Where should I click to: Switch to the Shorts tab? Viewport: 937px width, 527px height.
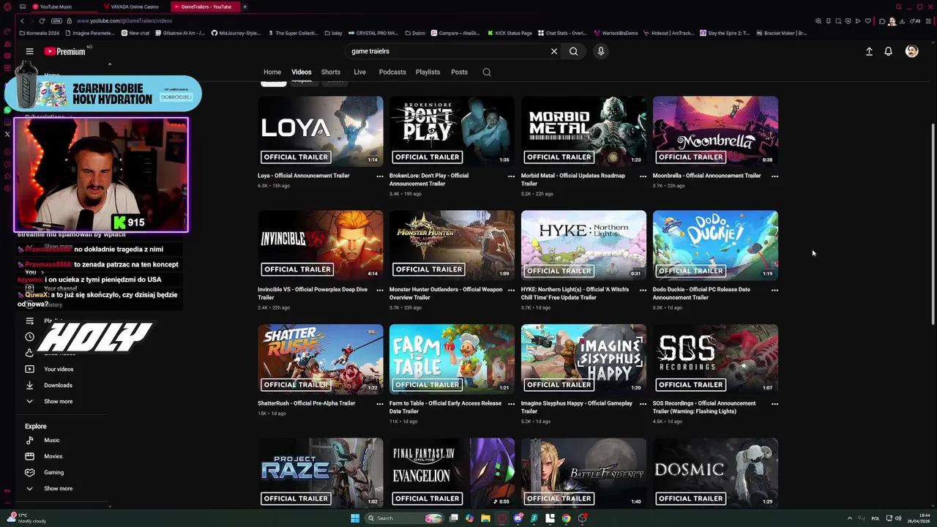click(331, 72)
